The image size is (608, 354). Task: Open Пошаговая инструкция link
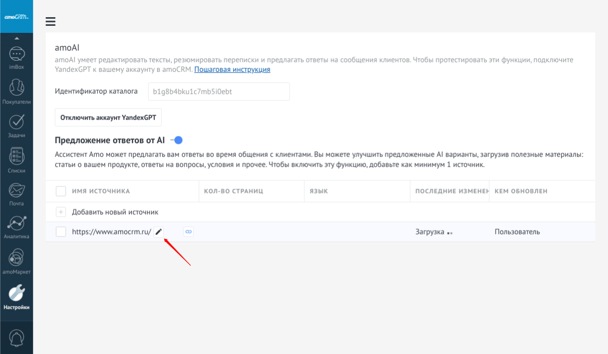232,69
